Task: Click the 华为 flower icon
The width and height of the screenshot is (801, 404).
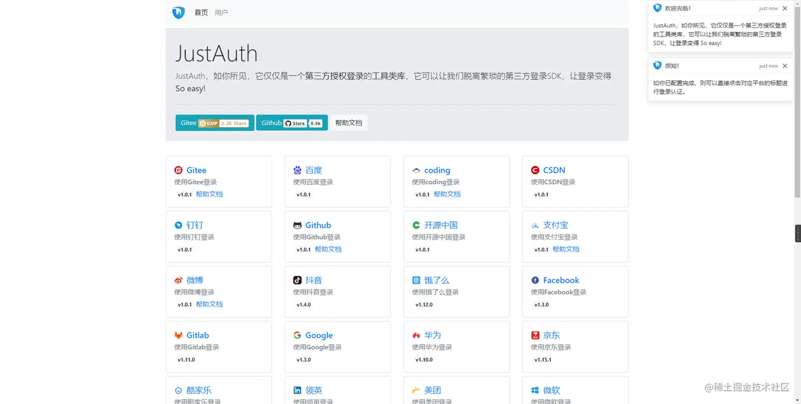Action: (x=416, y=335)
